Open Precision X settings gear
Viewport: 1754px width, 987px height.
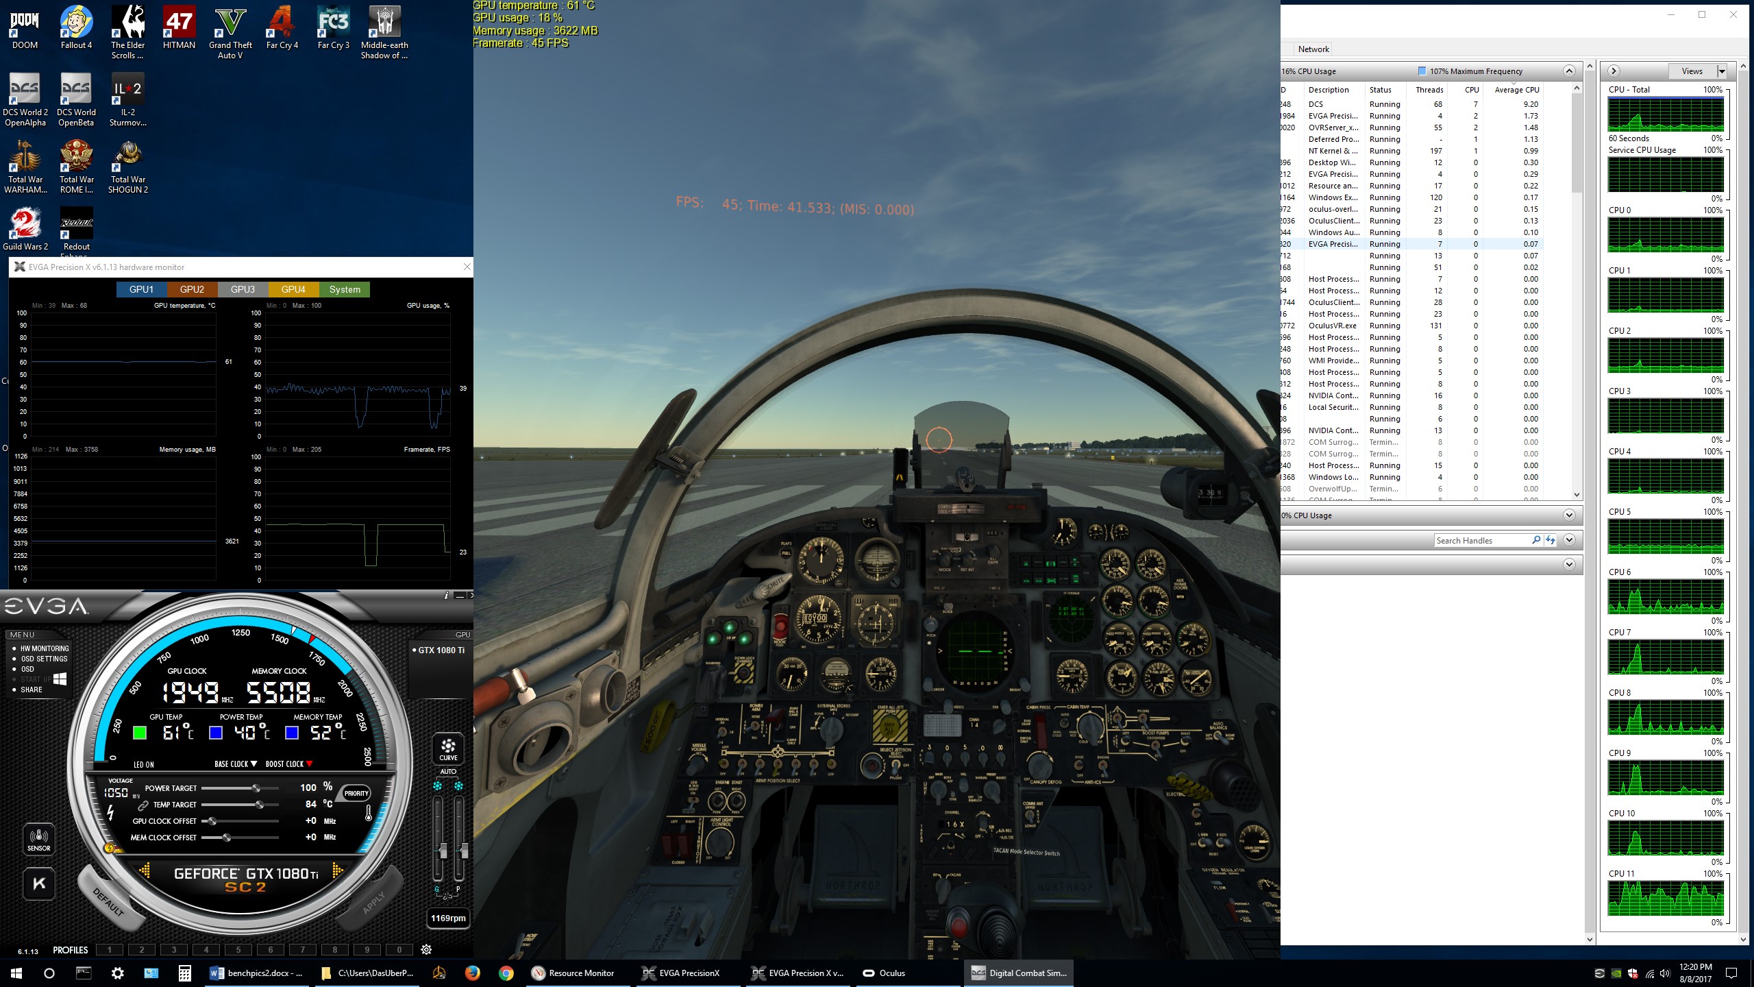pos(426,949)
